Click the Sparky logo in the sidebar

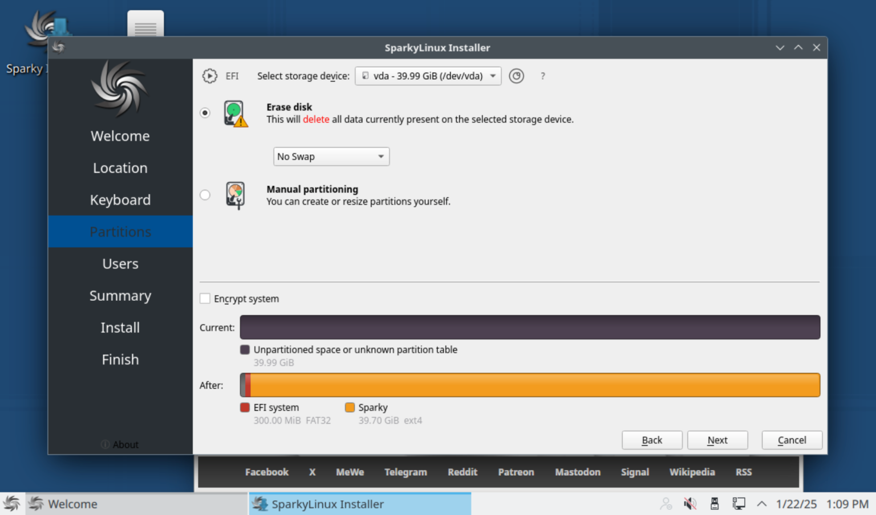point(120,89)
